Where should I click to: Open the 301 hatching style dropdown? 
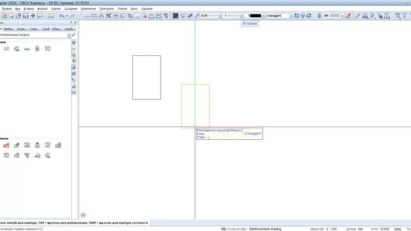342,16
